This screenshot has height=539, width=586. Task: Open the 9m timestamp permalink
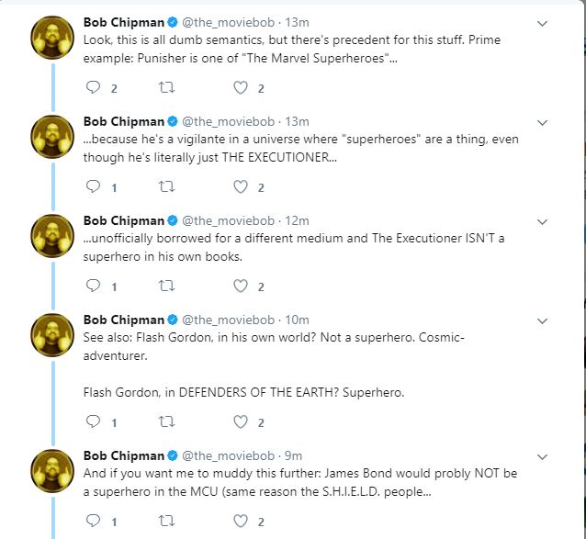click(293, 455)
